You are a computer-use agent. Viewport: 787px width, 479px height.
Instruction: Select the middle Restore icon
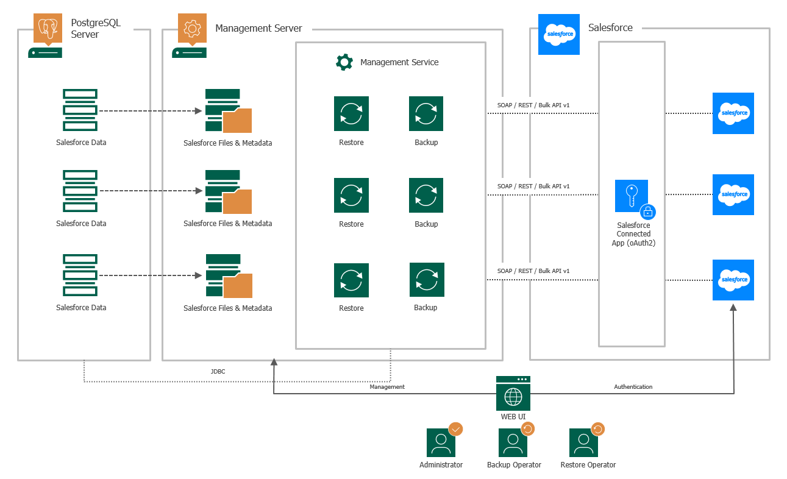click(351, 195)
